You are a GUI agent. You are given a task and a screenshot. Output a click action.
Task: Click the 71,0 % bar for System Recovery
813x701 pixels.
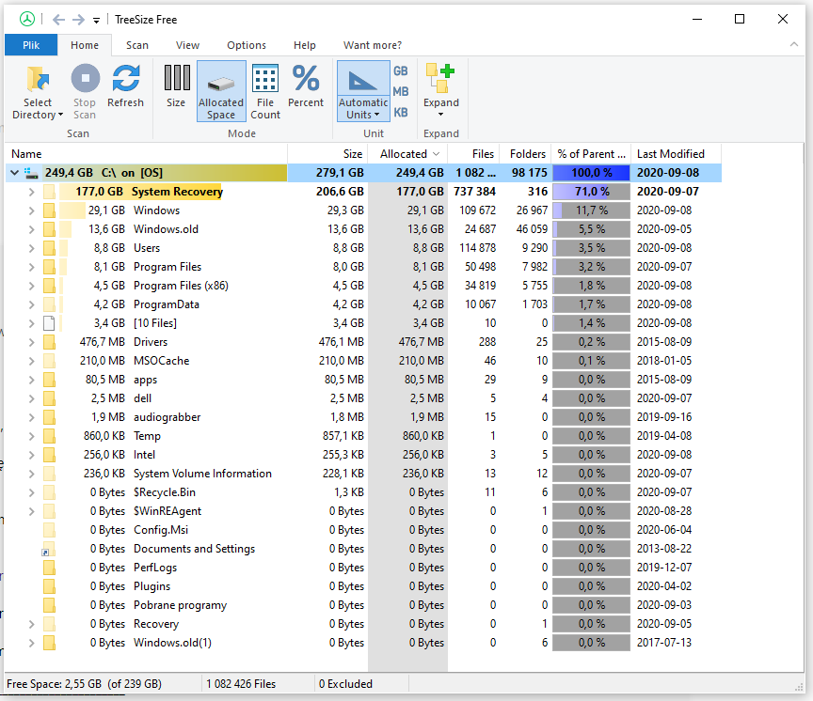pos(591,192)
